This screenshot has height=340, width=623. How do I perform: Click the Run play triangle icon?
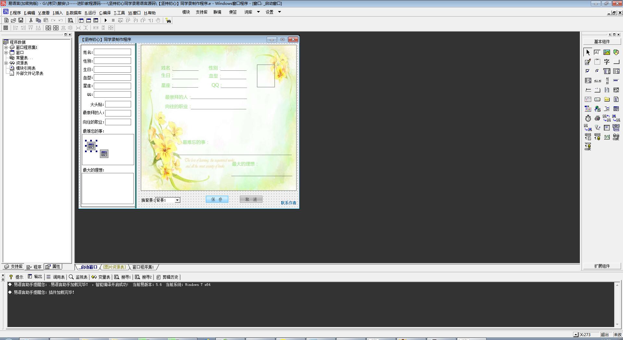(x=105, y=20)
